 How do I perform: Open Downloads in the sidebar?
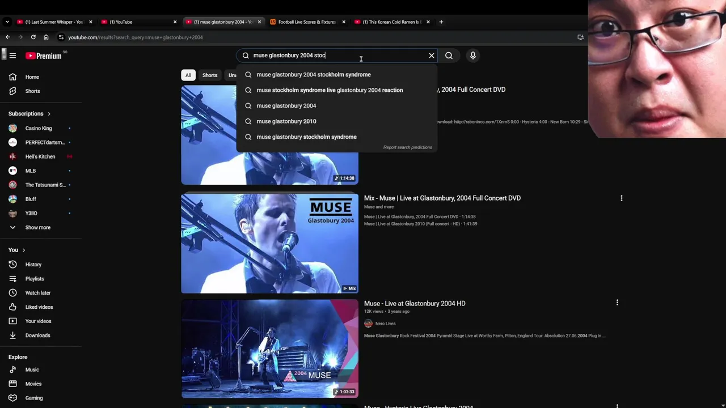tap(41, 335)
